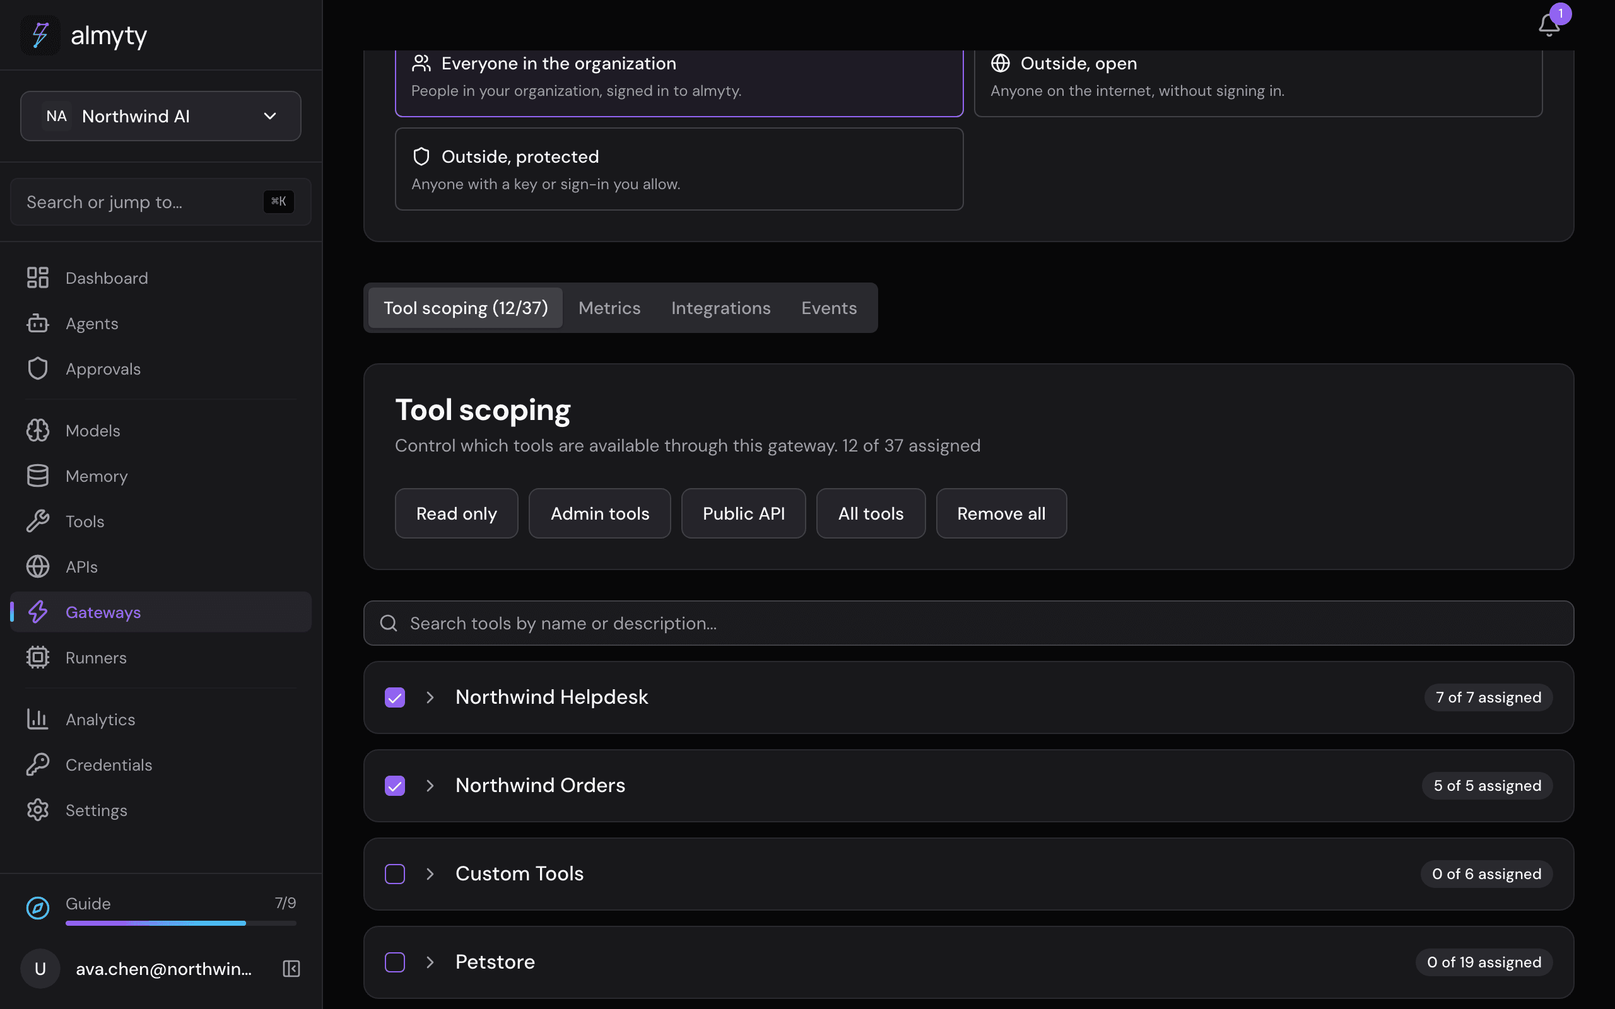Viewport: 1615px width, 1009px height.
Task: Check the Petstore checkbox
Action: (395, 962)
